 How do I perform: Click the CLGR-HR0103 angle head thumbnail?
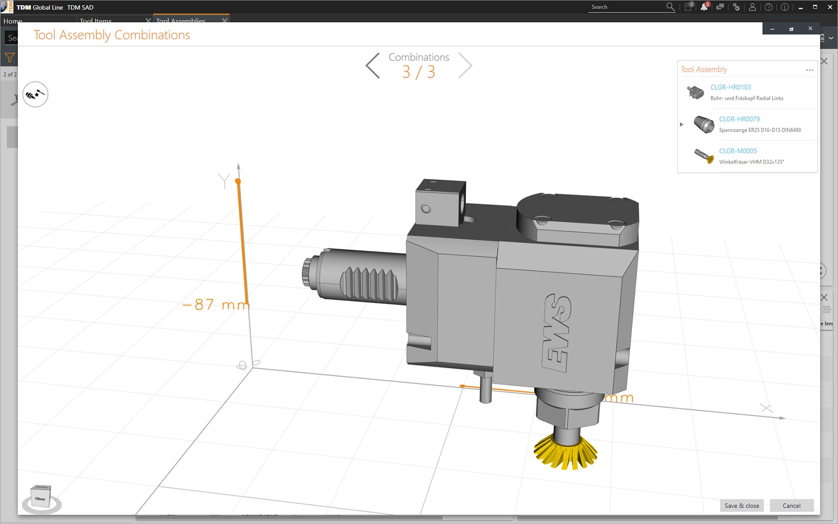(695, 92)
